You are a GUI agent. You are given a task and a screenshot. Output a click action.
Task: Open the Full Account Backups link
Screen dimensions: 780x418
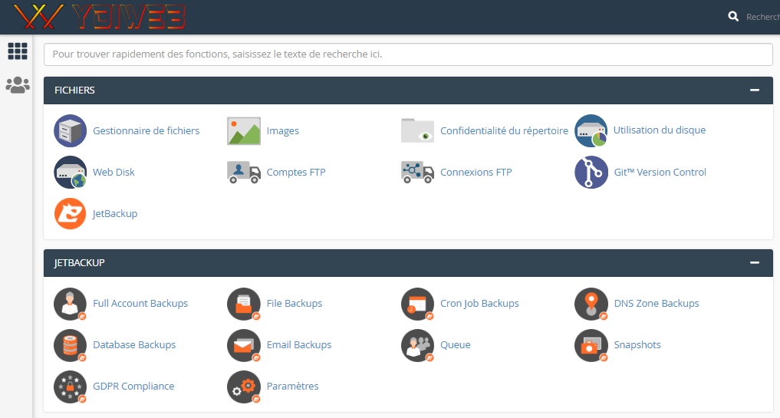(x=140, y=304)
